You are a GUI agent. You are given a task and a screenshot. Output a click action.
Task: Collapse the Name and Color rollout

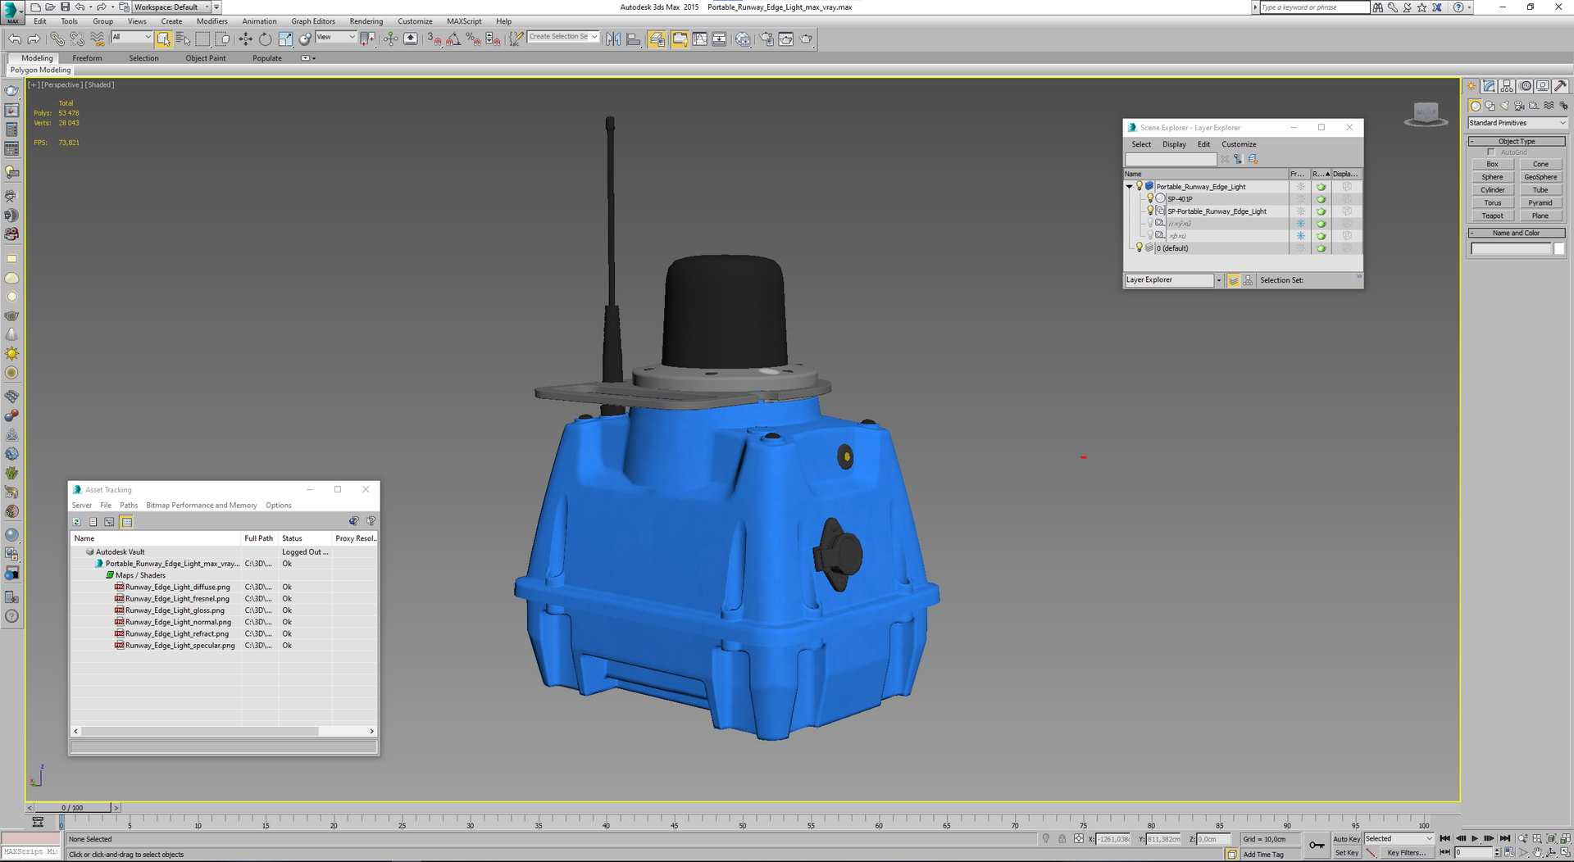(x=1516, y=233)
